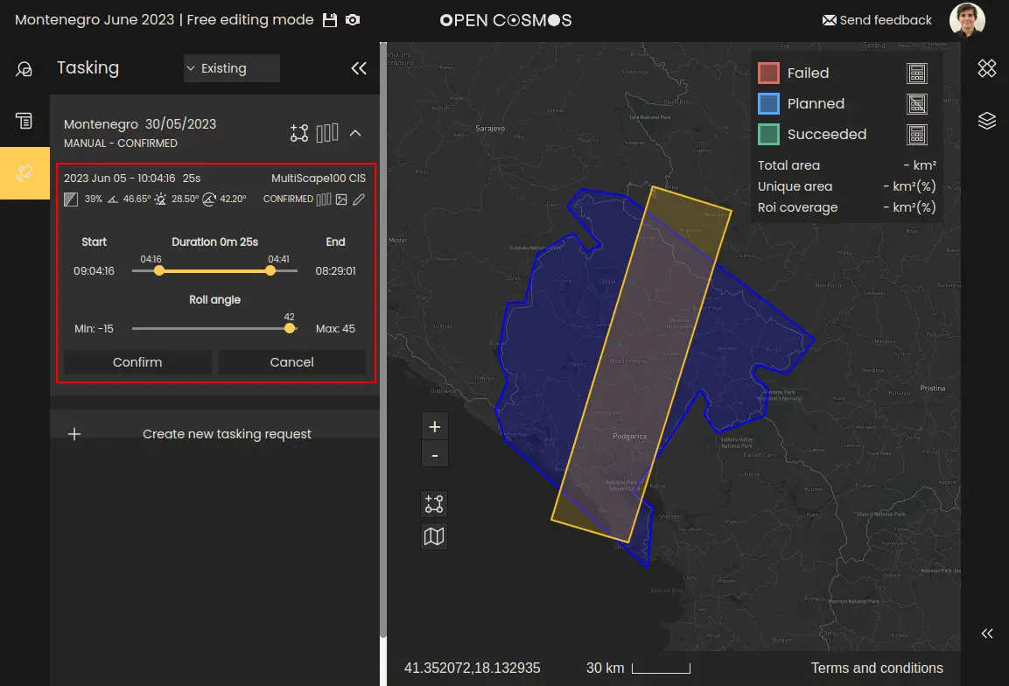Open the reports panel via the document icon
The image size is (1009, 686).
[x=25, y=120]
